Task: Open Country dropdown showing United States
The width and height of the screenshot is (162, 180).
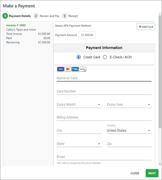Action: coord(129,131)
